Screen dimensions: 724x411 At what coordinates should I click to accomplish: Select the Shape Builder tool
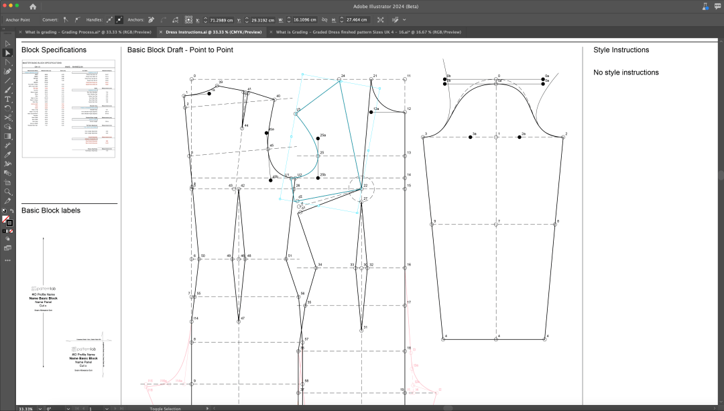click(7, 127)
